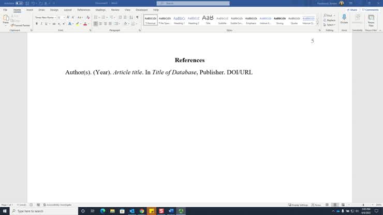Image resolution: width=383 pixels, height=215 pixels.
Task: Clear all formatting
Action: [88, 18]
